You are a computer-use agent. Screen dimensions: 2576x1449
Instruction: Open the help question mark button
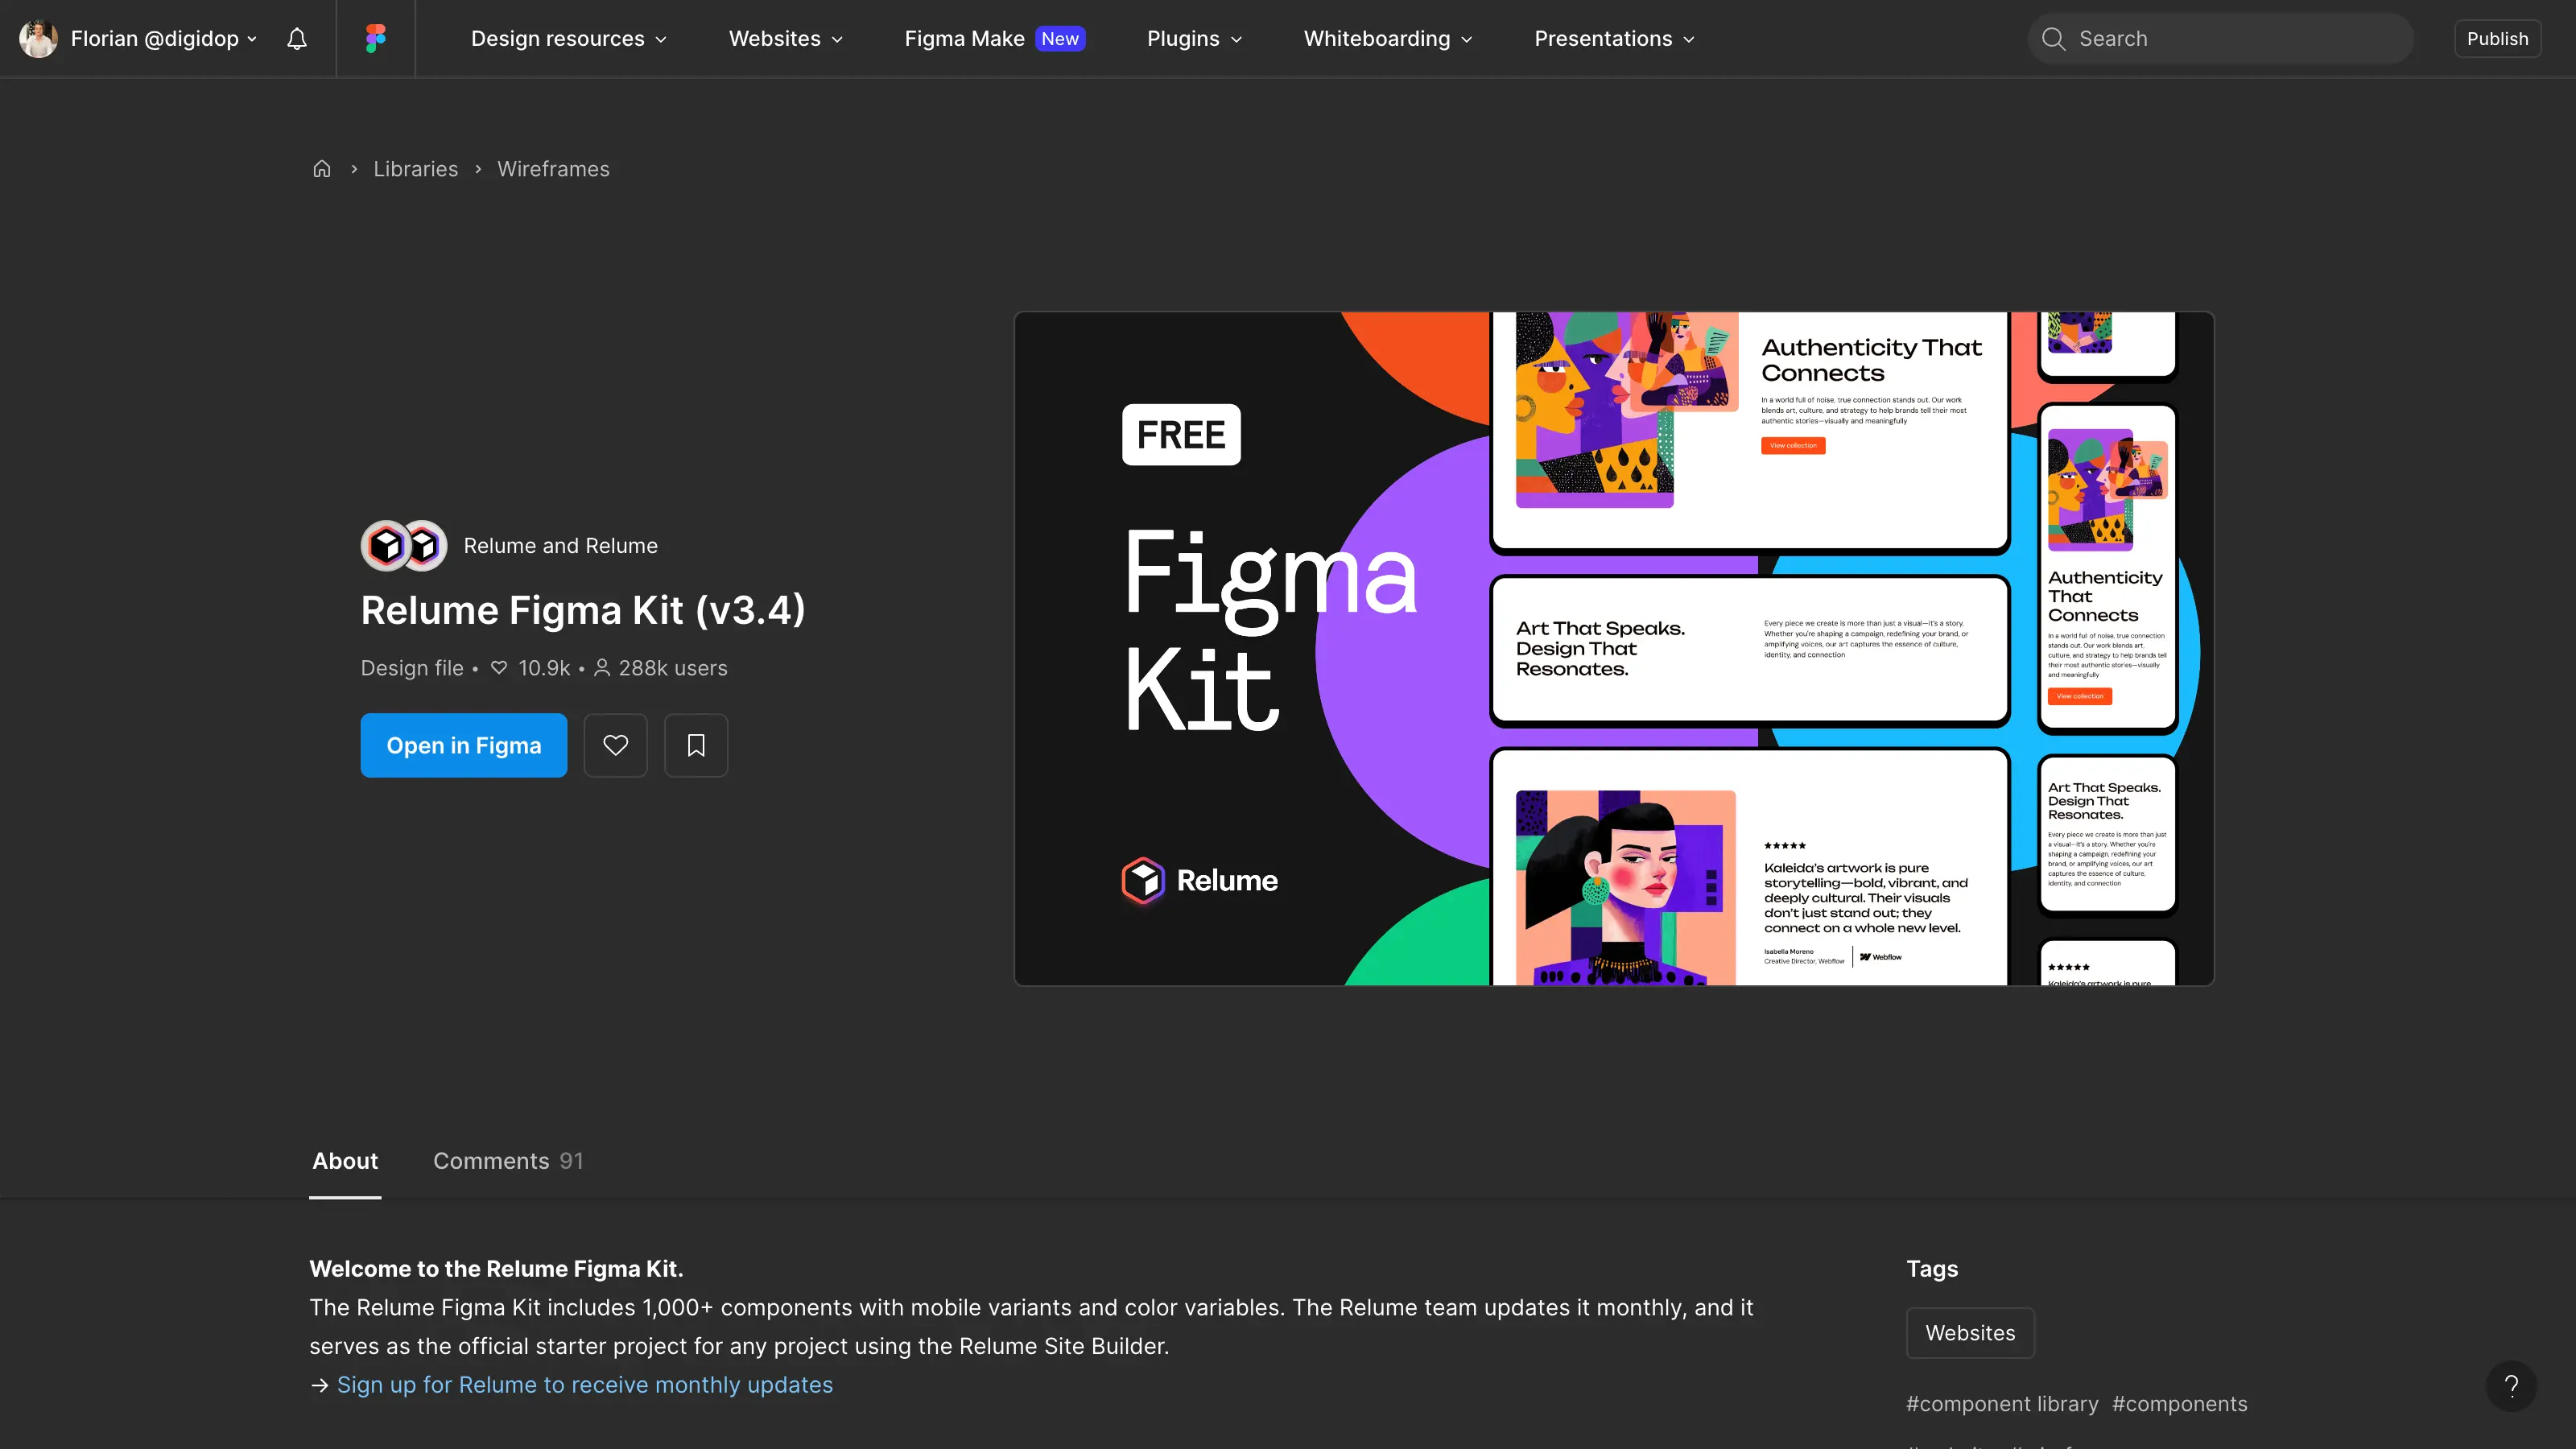(2511, 1385)
